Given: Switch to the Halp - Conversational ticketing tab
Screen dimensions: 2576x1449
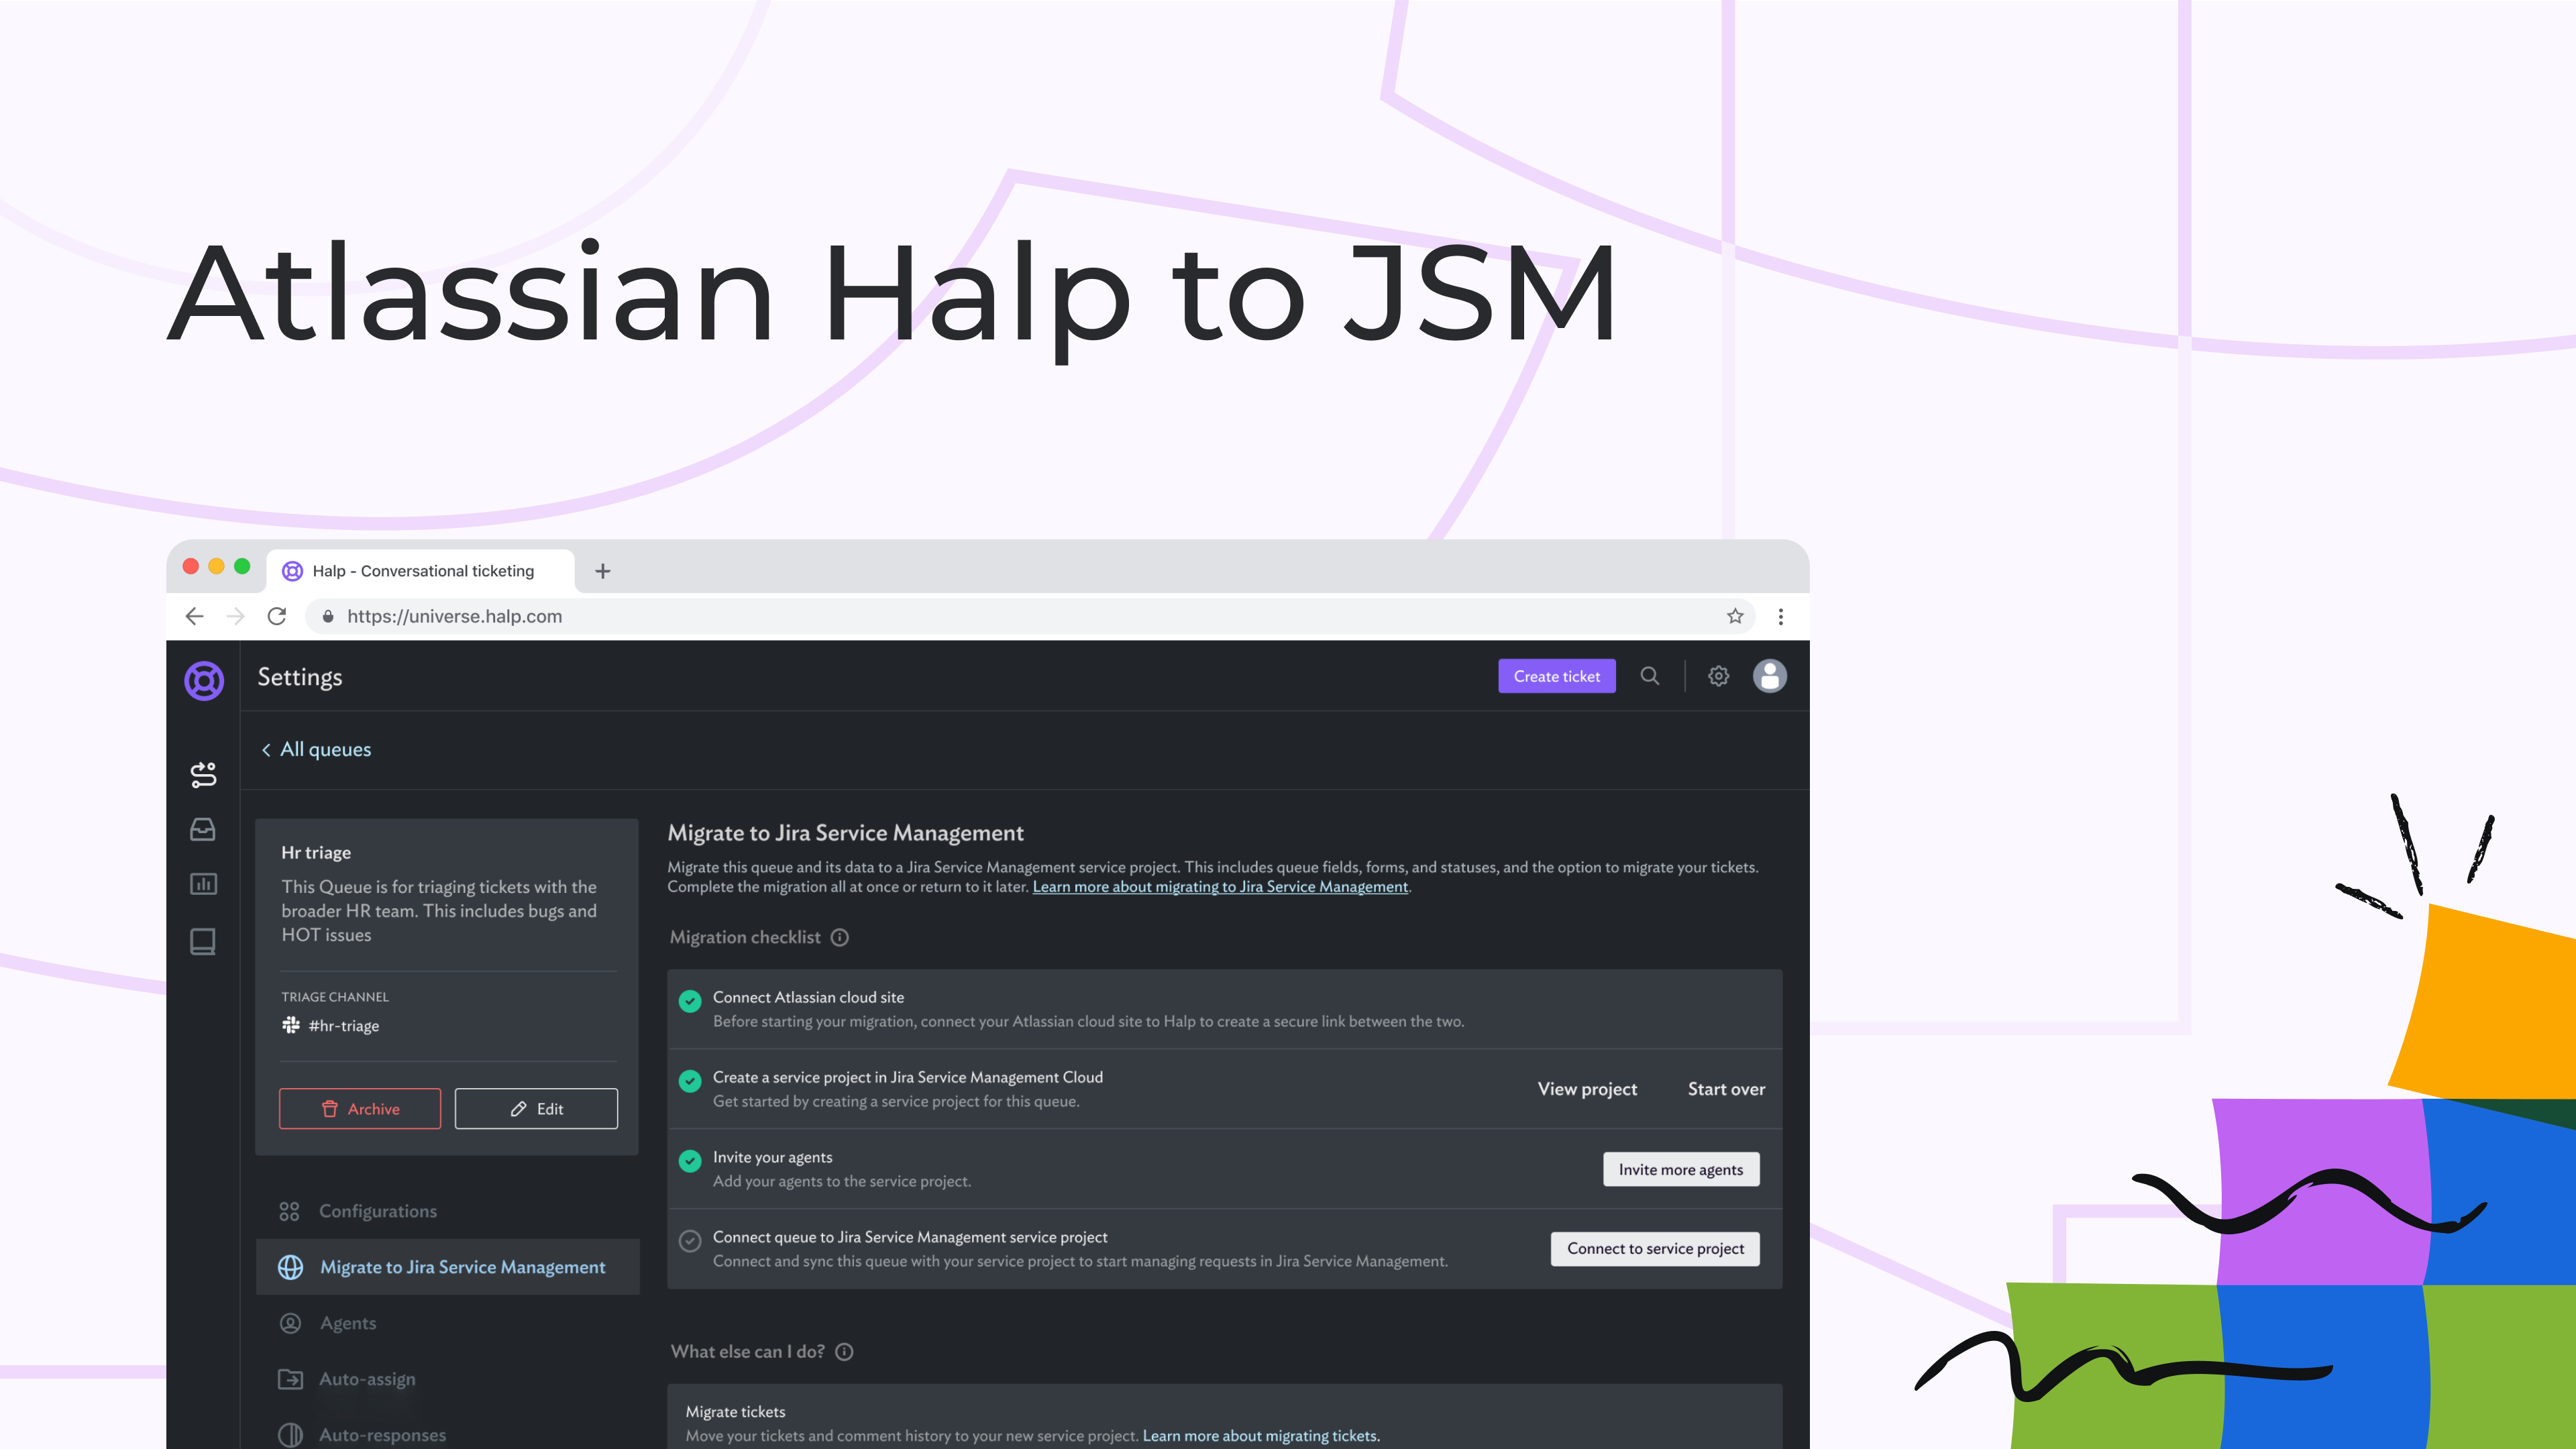Looking at the screenshot, I should 420,570.
